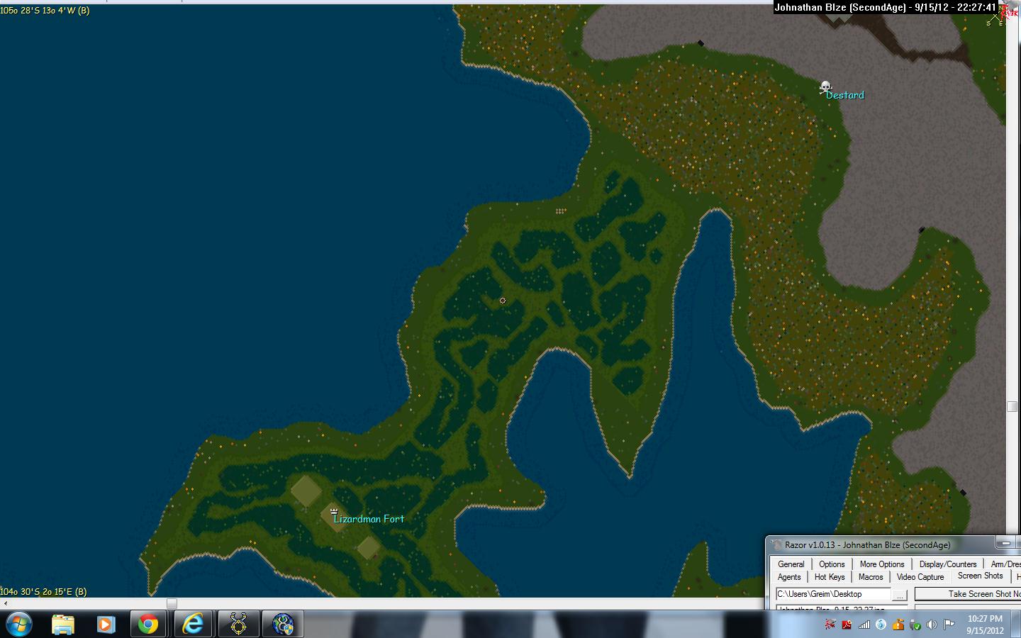This screenshot has height=638, width=1021.
Task: Click the screenshot folder path field
Action: 832,594
